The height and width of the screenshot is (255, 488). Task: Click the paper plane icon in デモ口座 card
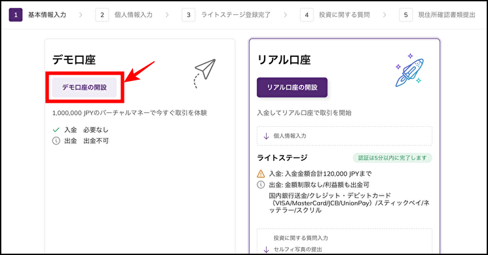pos(204,73)
